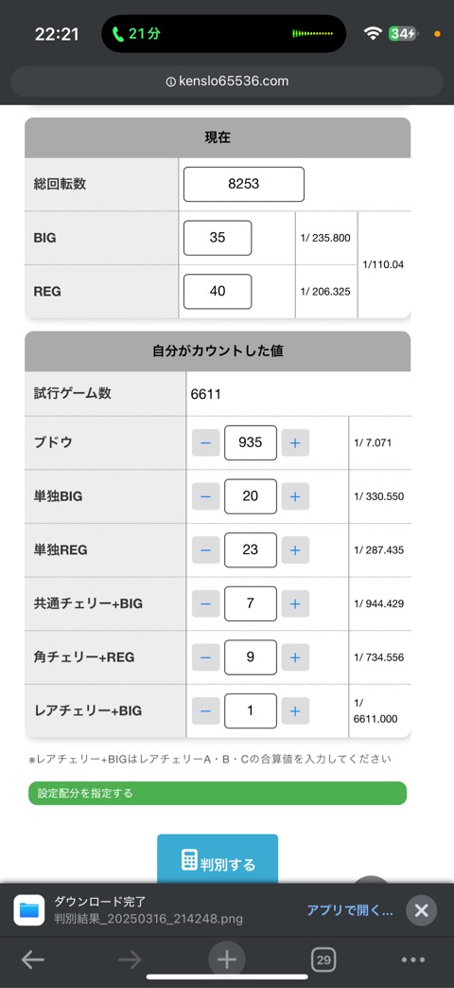Increase the ブドウ count with plus
The height and width of the screenshot is (988, 454).
click(x=295, y=443)
